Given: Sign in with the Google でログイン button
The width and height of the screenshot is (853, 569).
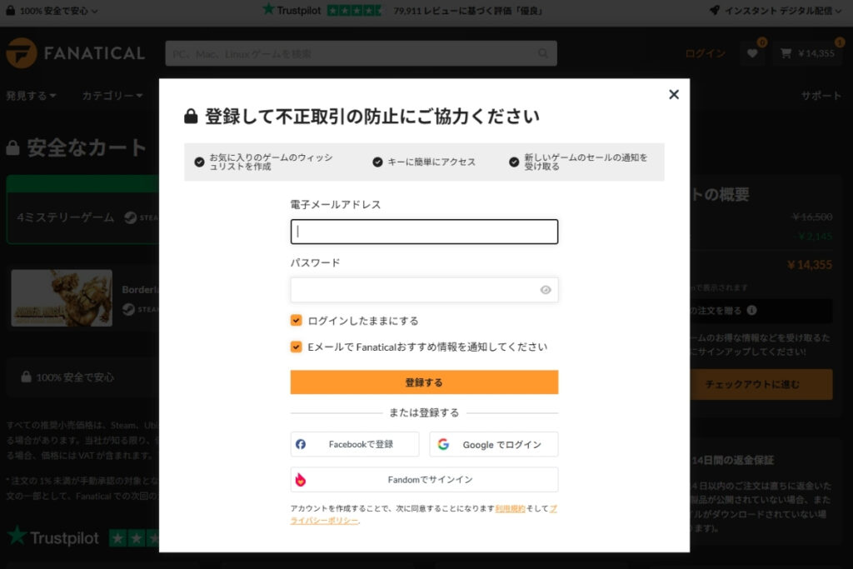Looking at the screenshot, I should (493, 444).
